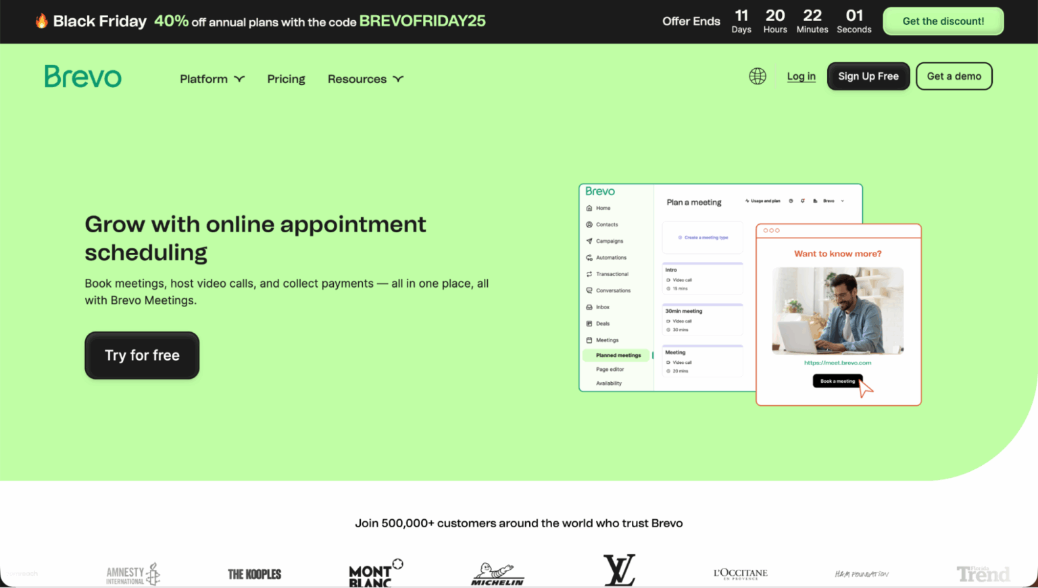Viewport: 1038px width, 588px height.
Task: Open the notification bell with orange dot
Action: coord(803,201)
